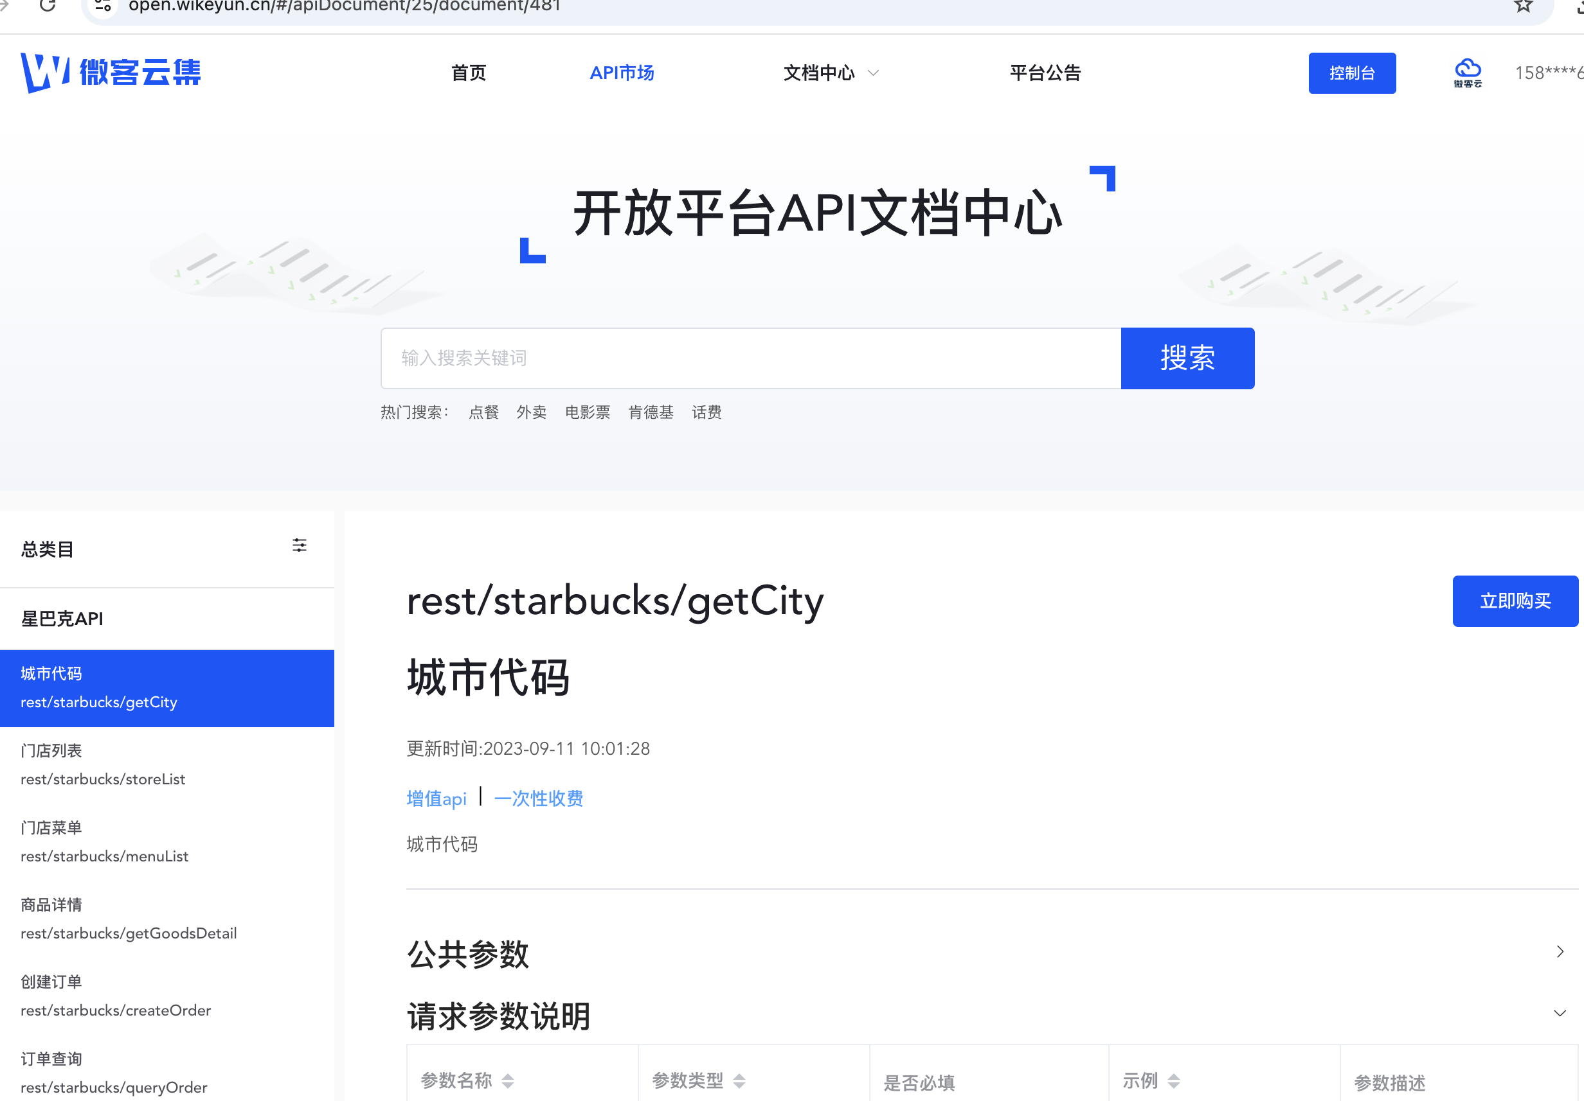
Task: Click the 参数描述 column header
Action: (x=1389, y=1083)
